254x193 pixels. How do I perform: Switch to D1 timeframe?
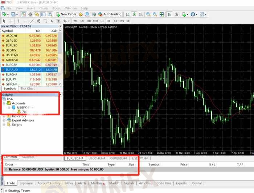115,21
